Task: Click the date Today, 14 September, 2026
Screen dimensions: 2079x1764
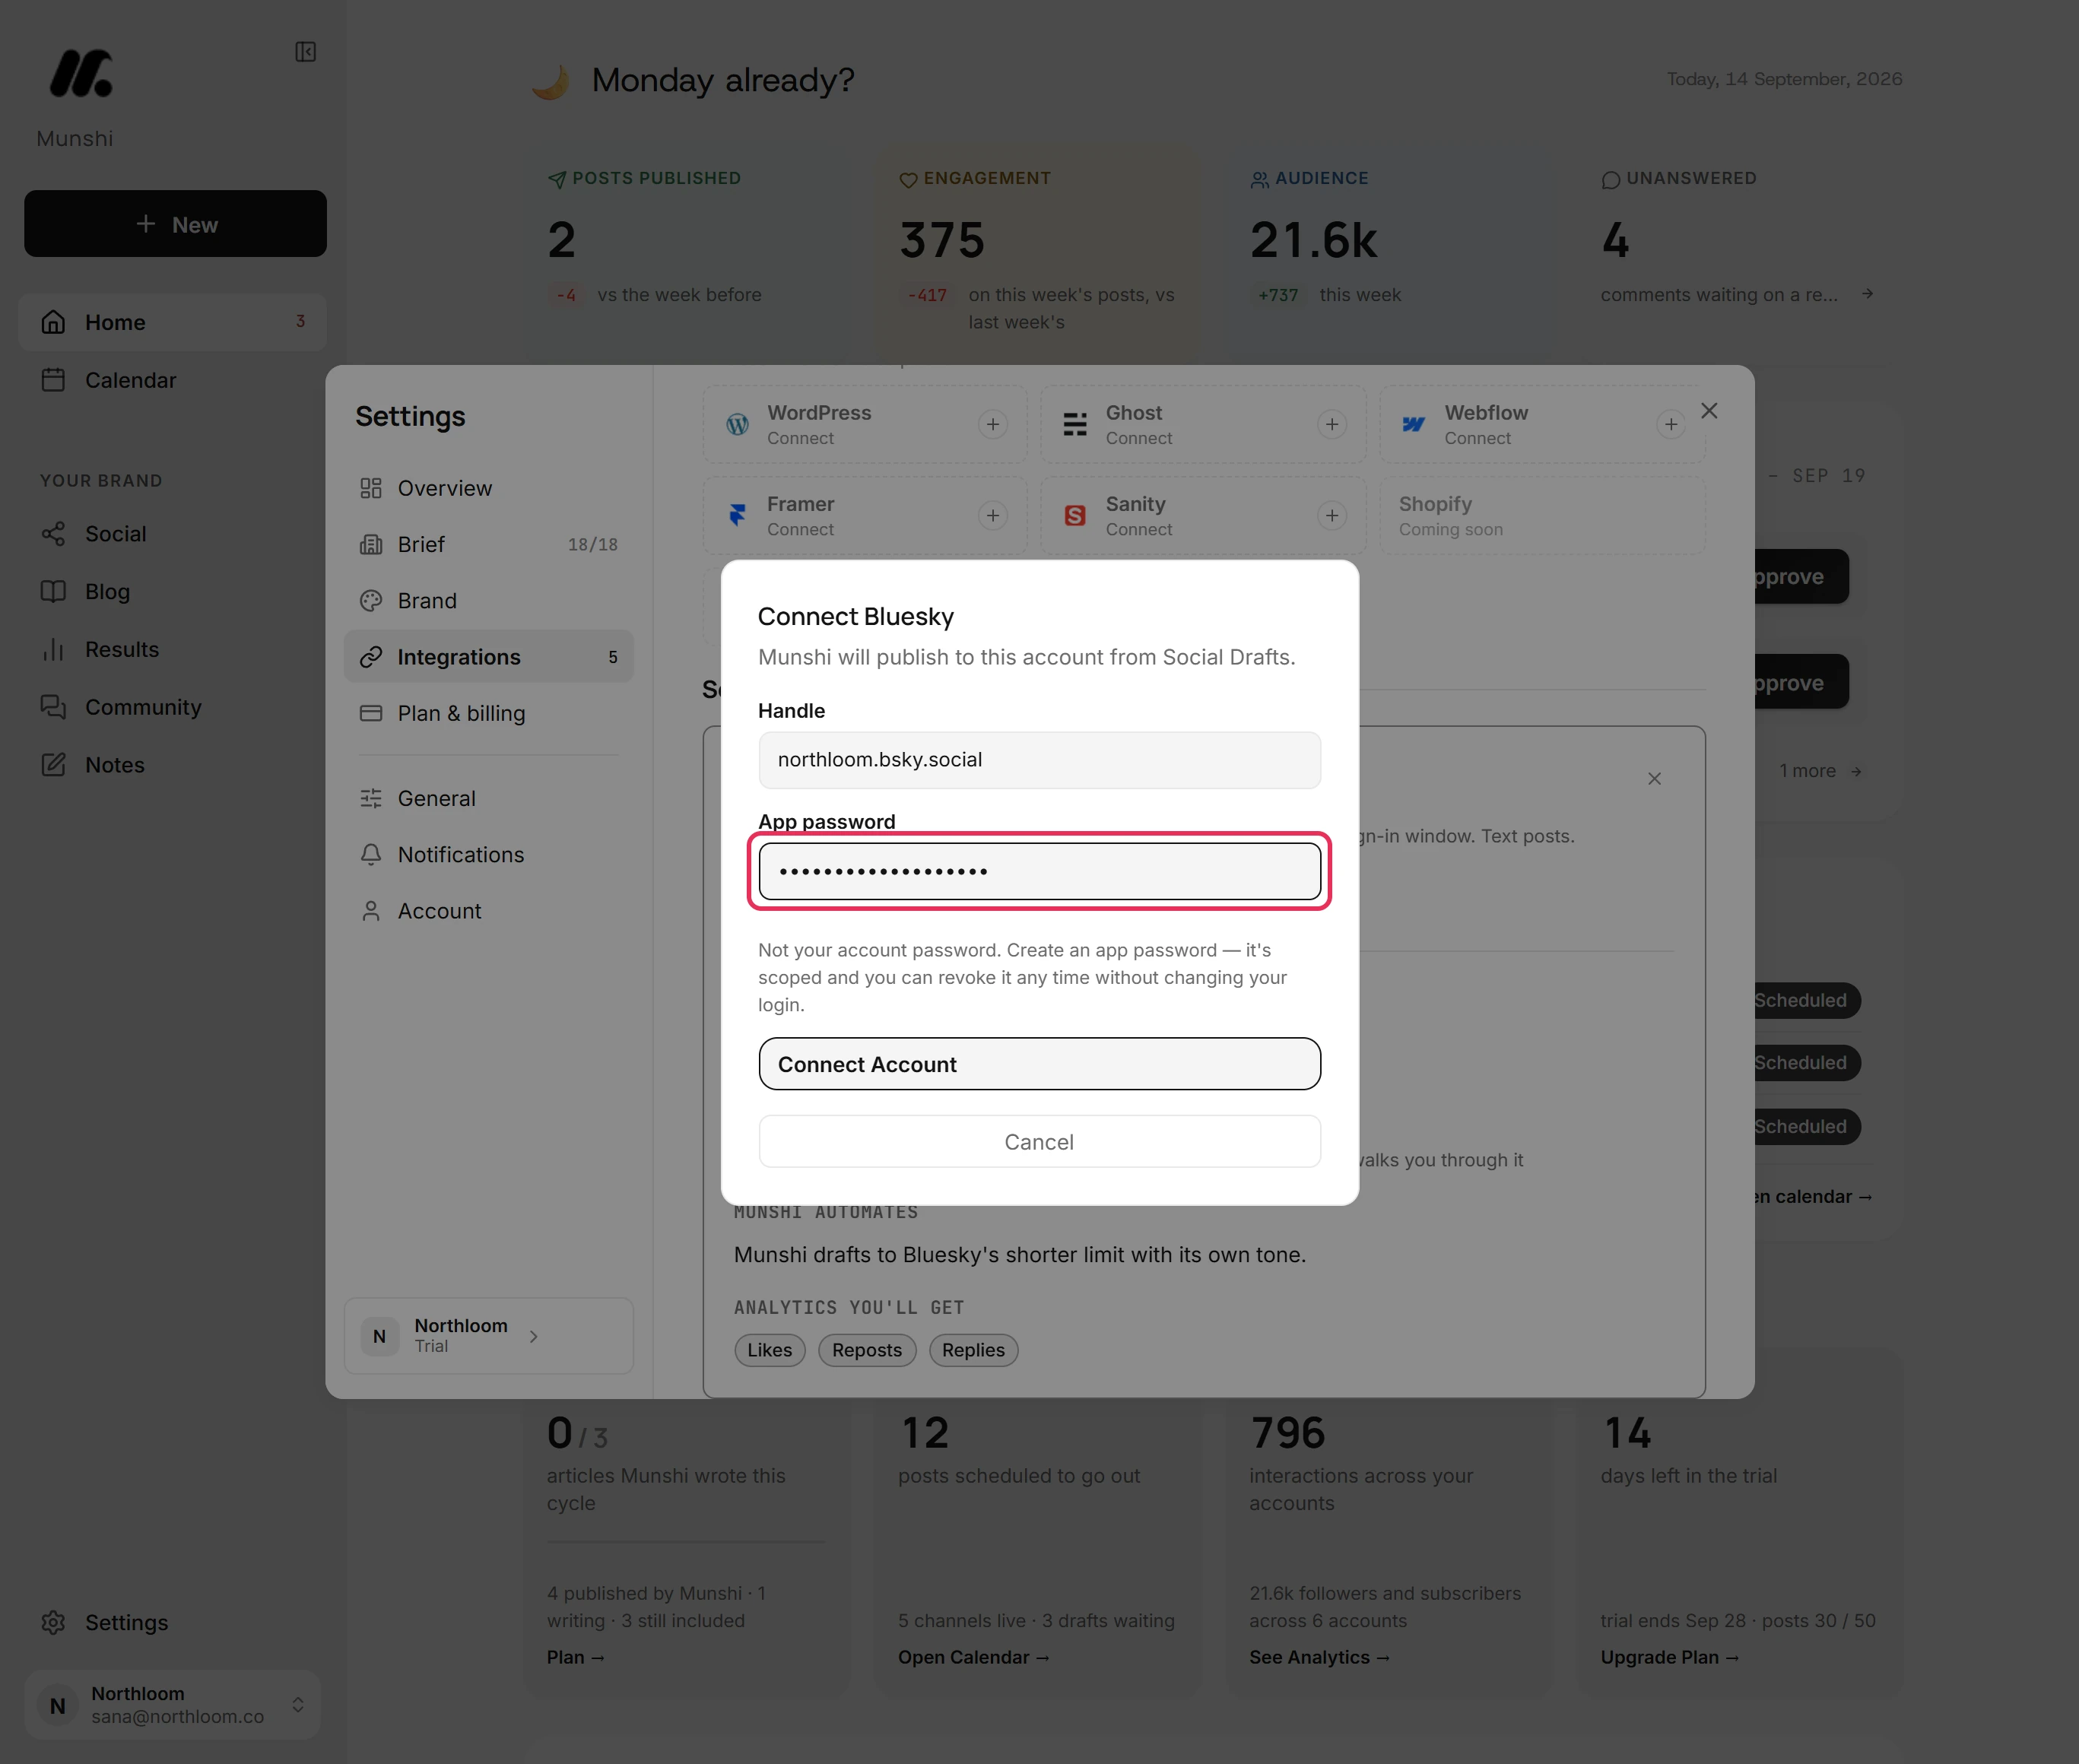Action: coord(1784,79)
